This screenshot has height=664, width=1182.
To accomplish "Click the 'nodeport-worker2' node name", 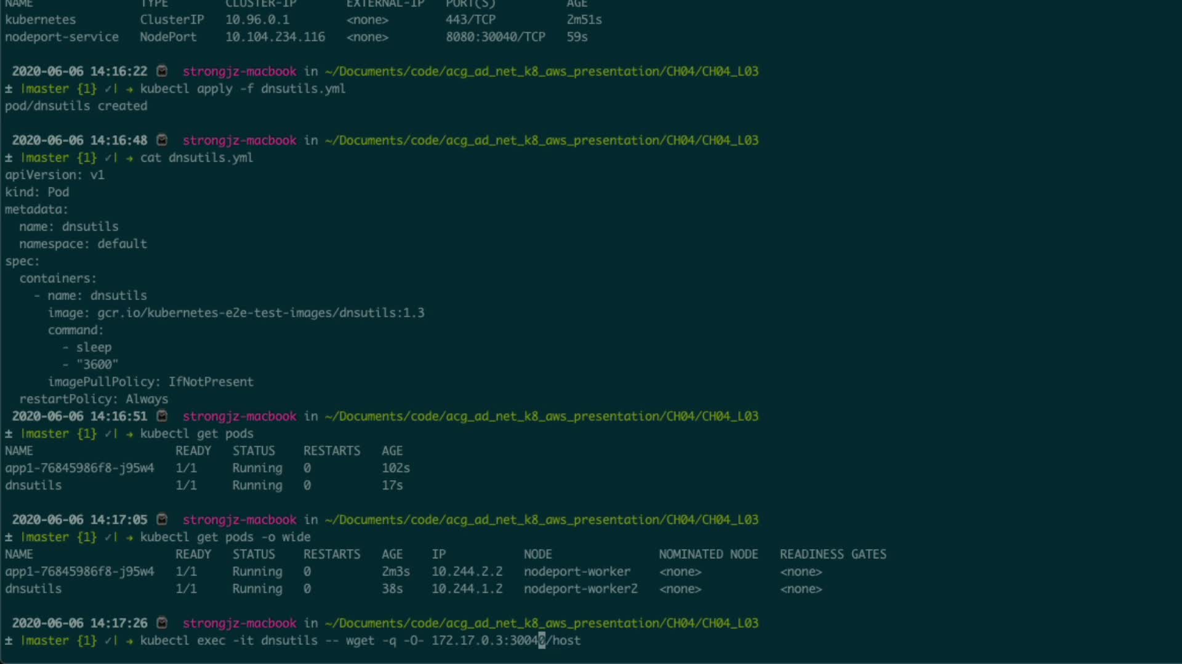I will pos(580,588).
